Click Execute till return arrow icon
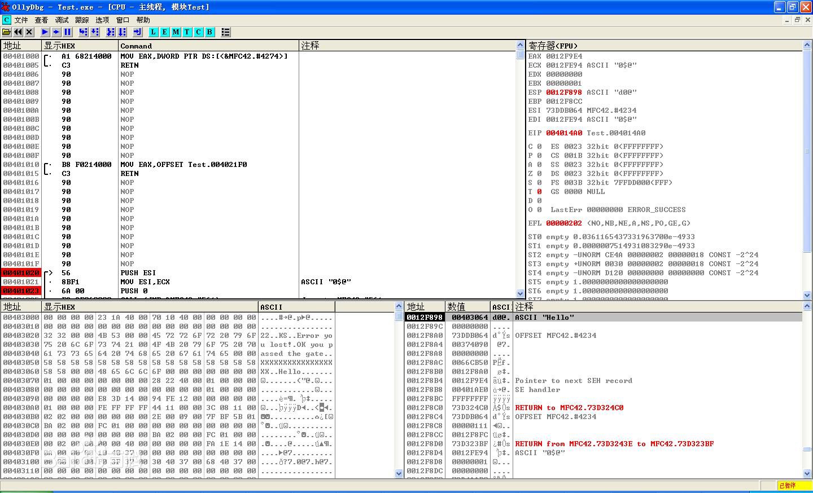The image size is (813, 493). (137, 32)
